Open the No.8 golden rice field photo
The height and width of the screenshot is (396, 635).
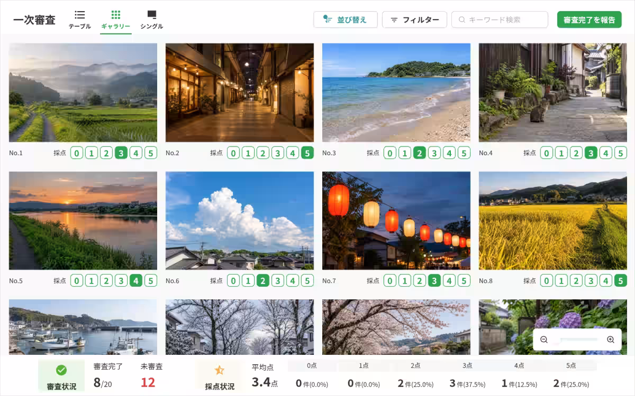[x=553, y=221]
